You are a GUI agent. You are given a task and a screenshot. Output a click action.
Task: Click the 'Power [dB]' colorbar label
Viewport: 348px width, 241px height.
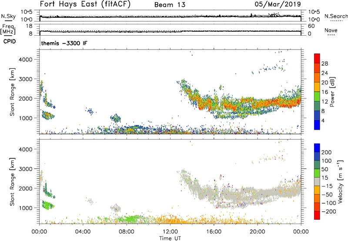332,92
